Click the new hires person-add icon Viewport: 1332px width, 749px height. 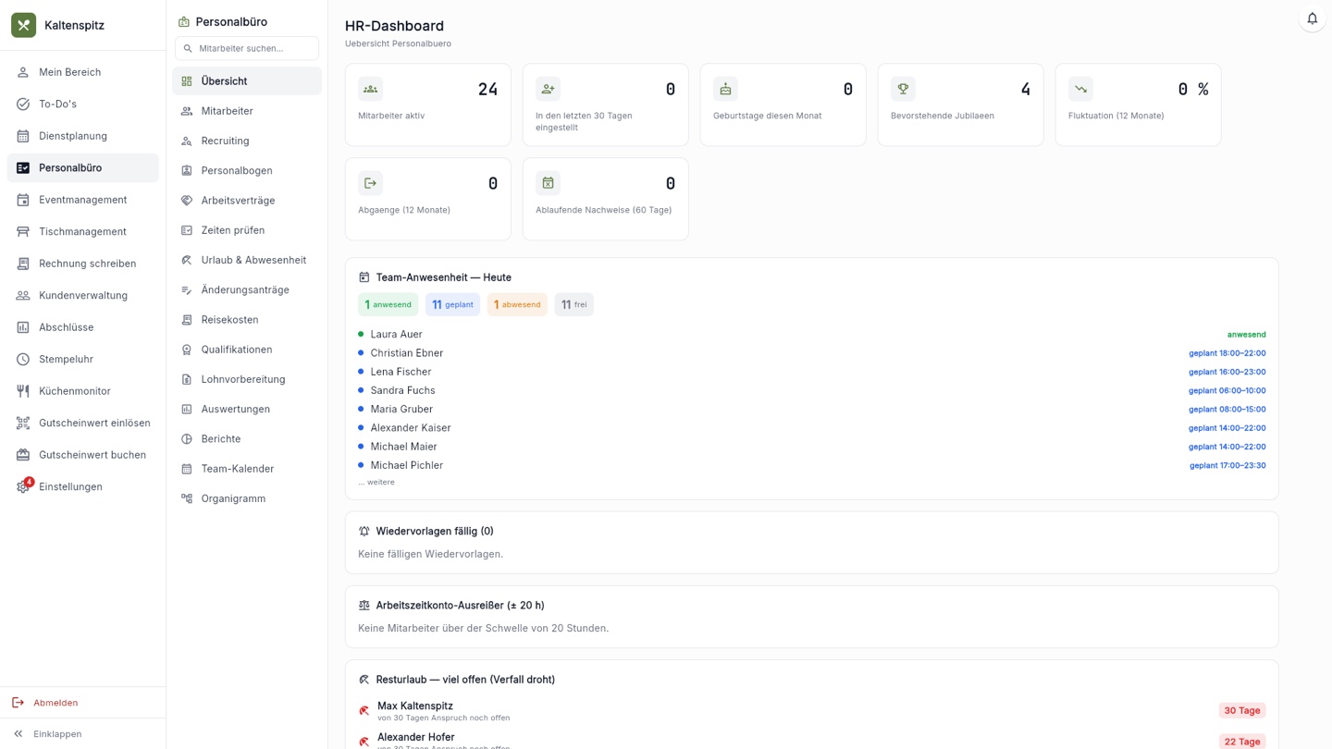[x=548, y=89]
